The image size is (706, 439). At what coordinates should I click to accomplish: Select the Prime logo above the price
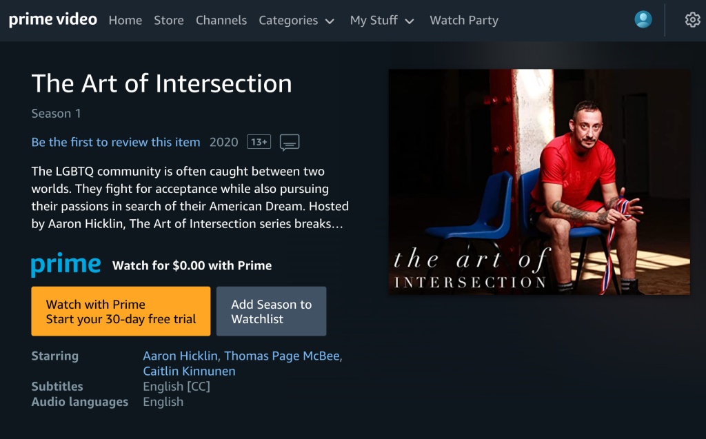(65, 264)
